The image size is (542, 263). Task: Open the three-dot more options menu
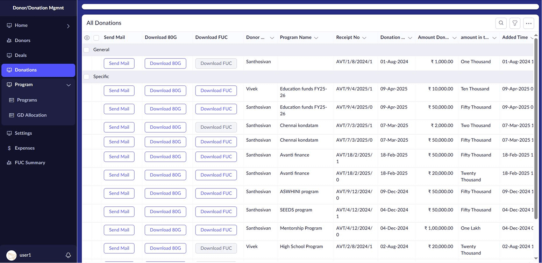[529, 23]
